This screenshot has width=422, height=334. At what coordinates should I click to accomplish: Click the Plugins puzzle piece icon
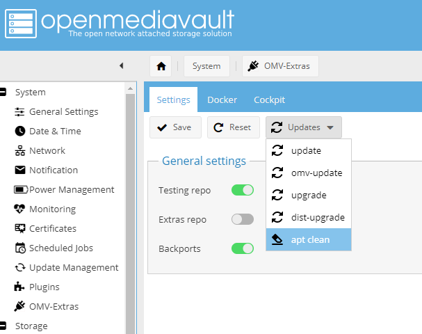point(19,287)
